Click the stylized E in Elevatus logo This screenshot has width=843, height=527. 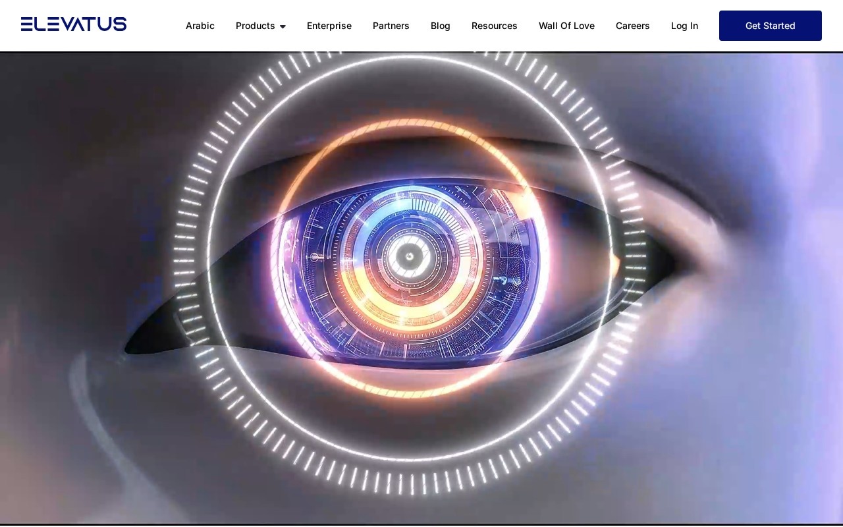tap(26, 24)
